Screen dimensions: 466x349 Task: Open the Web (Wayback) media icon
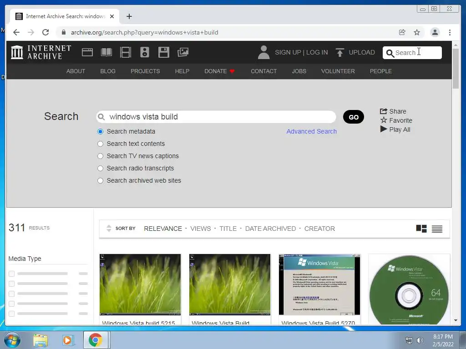(x=87, y=53)
